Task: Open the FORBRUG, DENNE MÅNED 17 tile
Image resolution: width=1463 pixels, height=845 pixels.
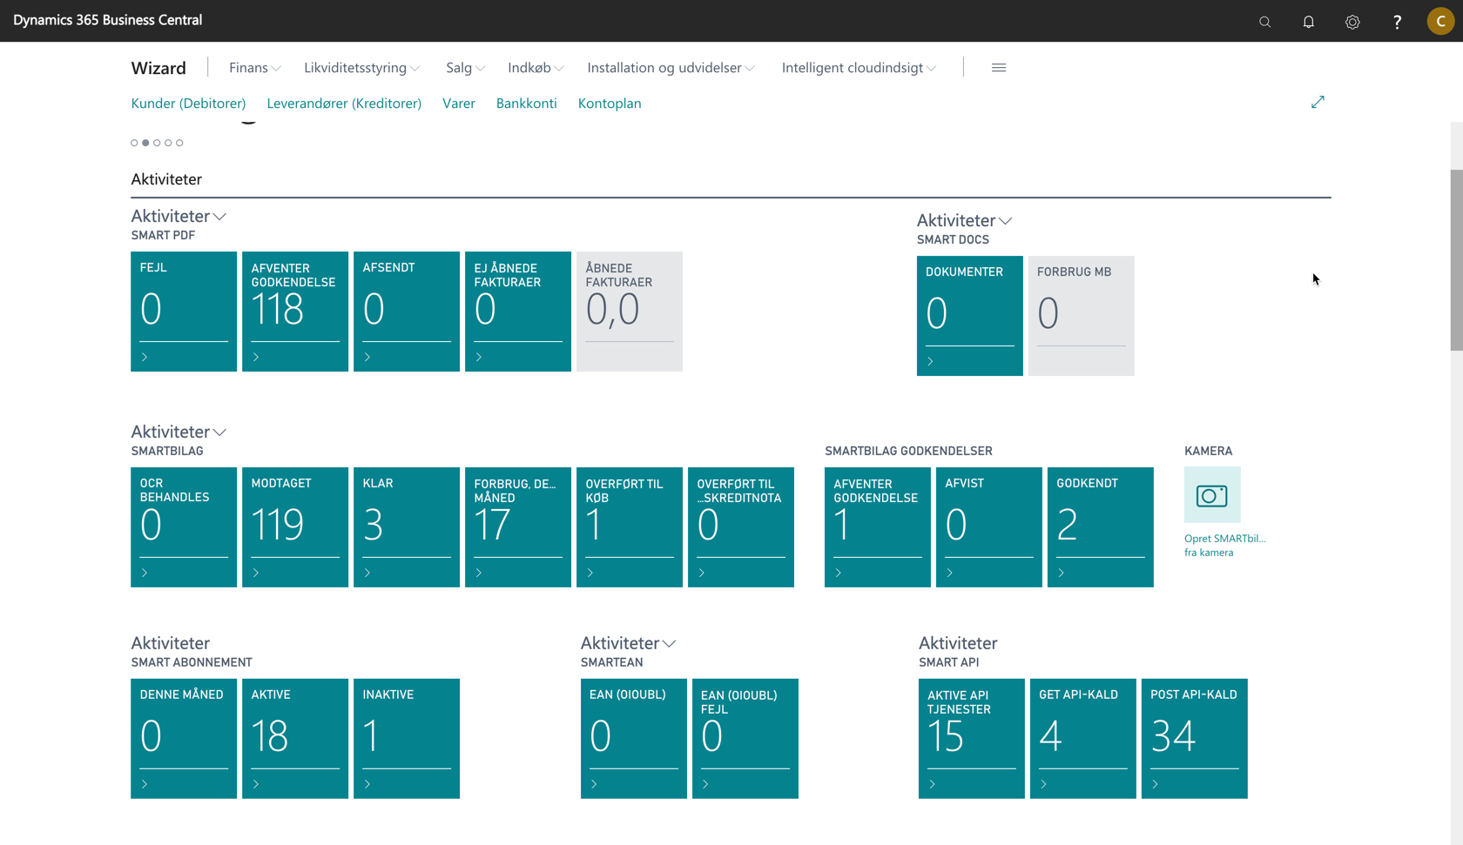Action: [518, 527]
